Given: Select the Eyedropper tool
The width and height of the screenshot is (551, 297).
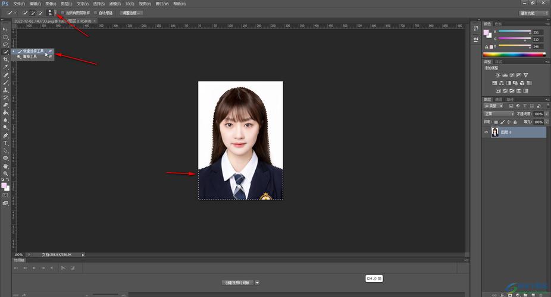Looking at the screenshot, I should point(5,67).
